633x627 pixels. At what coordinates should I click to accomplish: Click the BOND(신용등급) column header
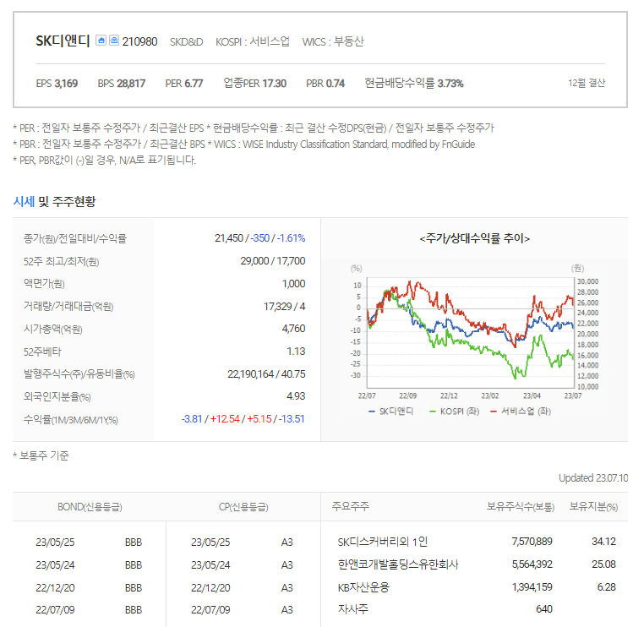[90, 507]
